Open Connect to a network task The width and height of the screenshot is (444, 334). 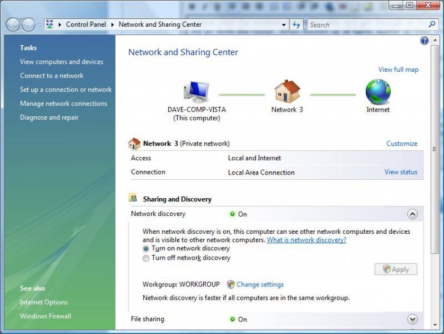52,75
